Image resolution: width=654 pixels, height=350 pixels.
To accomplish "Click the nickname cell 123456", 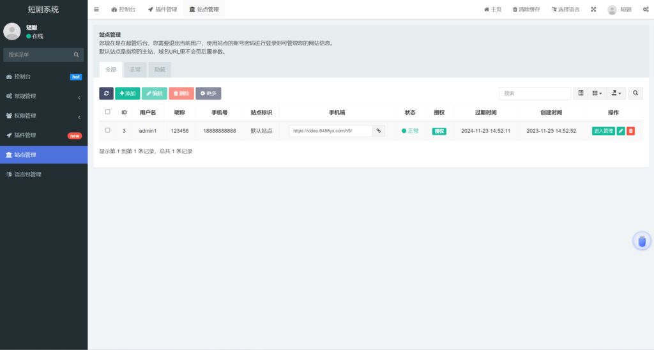I will pos(179,131).
